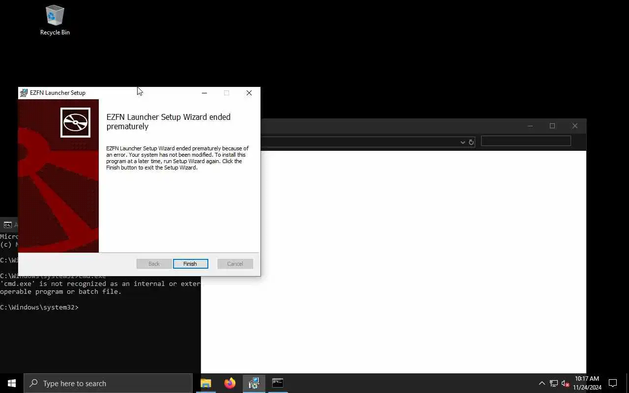Open File Explorer from the taskbar
Viewport: 629px width, 393px height.
tap(205, 383)
